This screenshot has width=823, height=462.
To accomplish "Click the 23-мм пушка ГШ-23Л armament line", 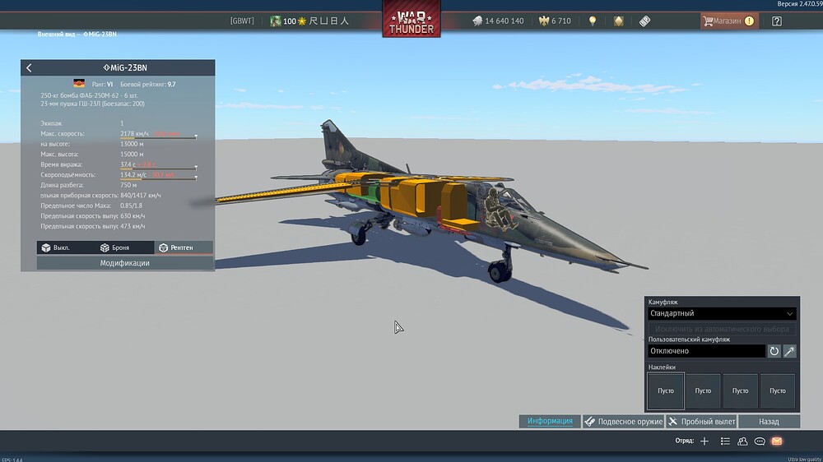I will (x=92, y=104).
